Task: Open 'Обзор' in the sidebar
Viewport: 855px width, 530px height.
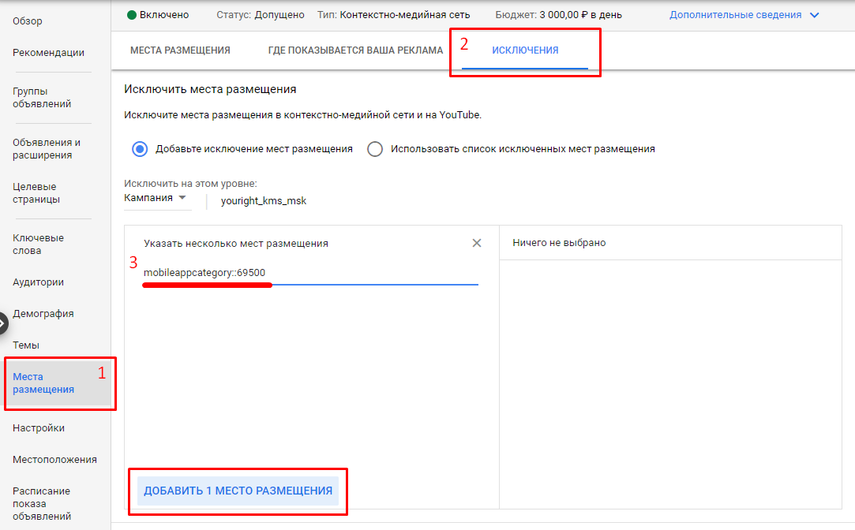Action: point(28,21)
